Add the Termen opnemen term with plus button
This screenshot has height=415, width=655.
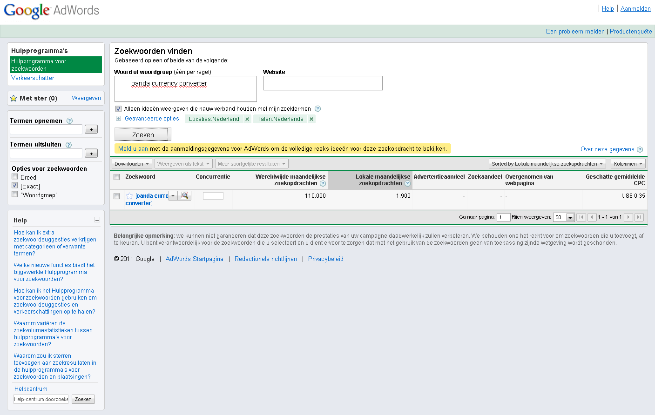pos(91,129)
